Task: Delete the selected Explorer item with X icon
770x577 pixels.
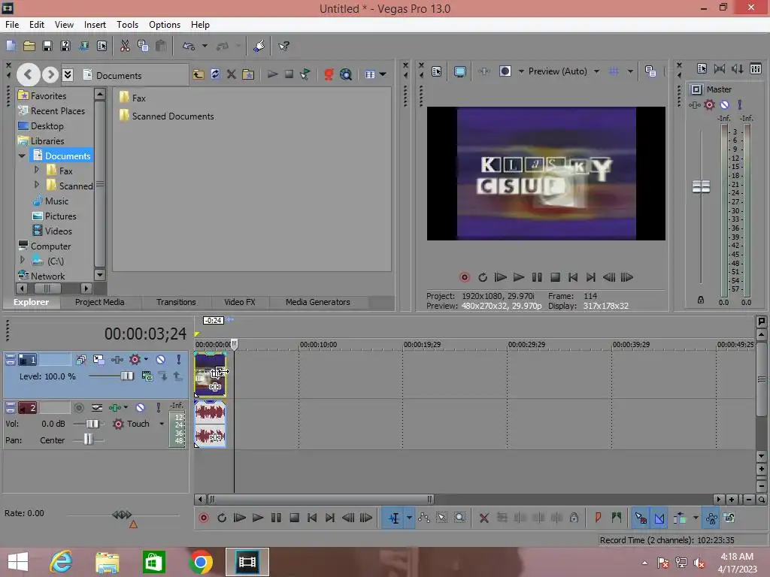Action: coord(232,74)
